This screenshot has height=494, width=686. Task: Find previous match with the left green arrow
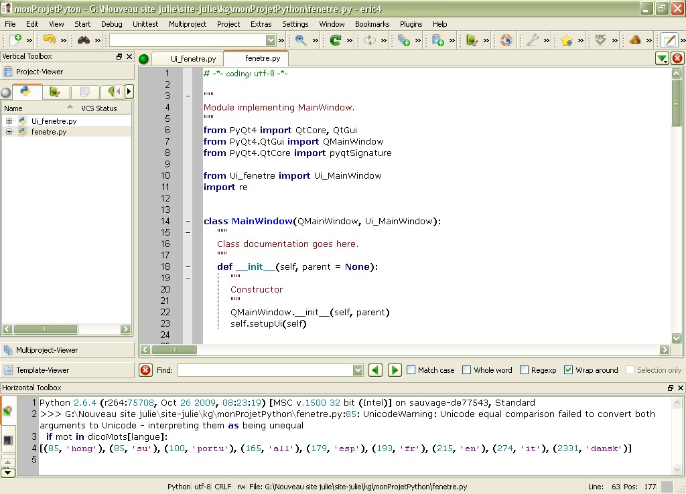375,370
